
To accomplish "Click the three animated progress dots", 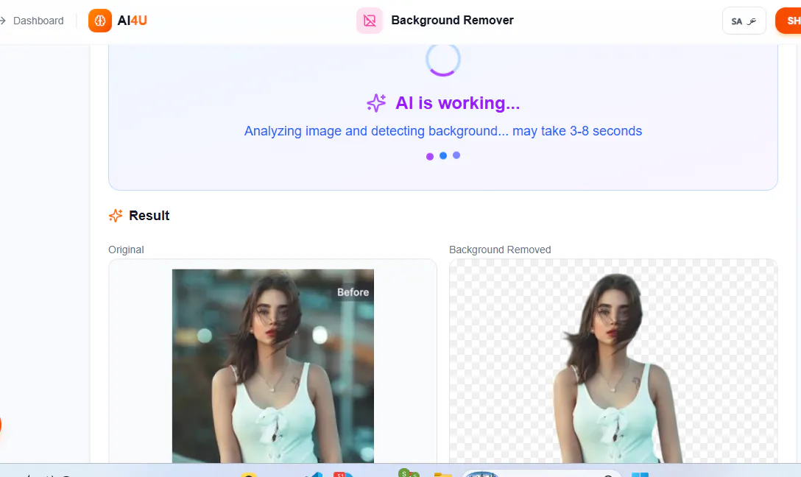I will pos(443,156).
